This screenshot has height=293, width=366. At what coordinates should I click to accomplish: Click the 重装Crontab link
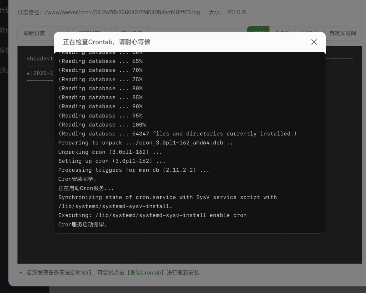[146, 273]
